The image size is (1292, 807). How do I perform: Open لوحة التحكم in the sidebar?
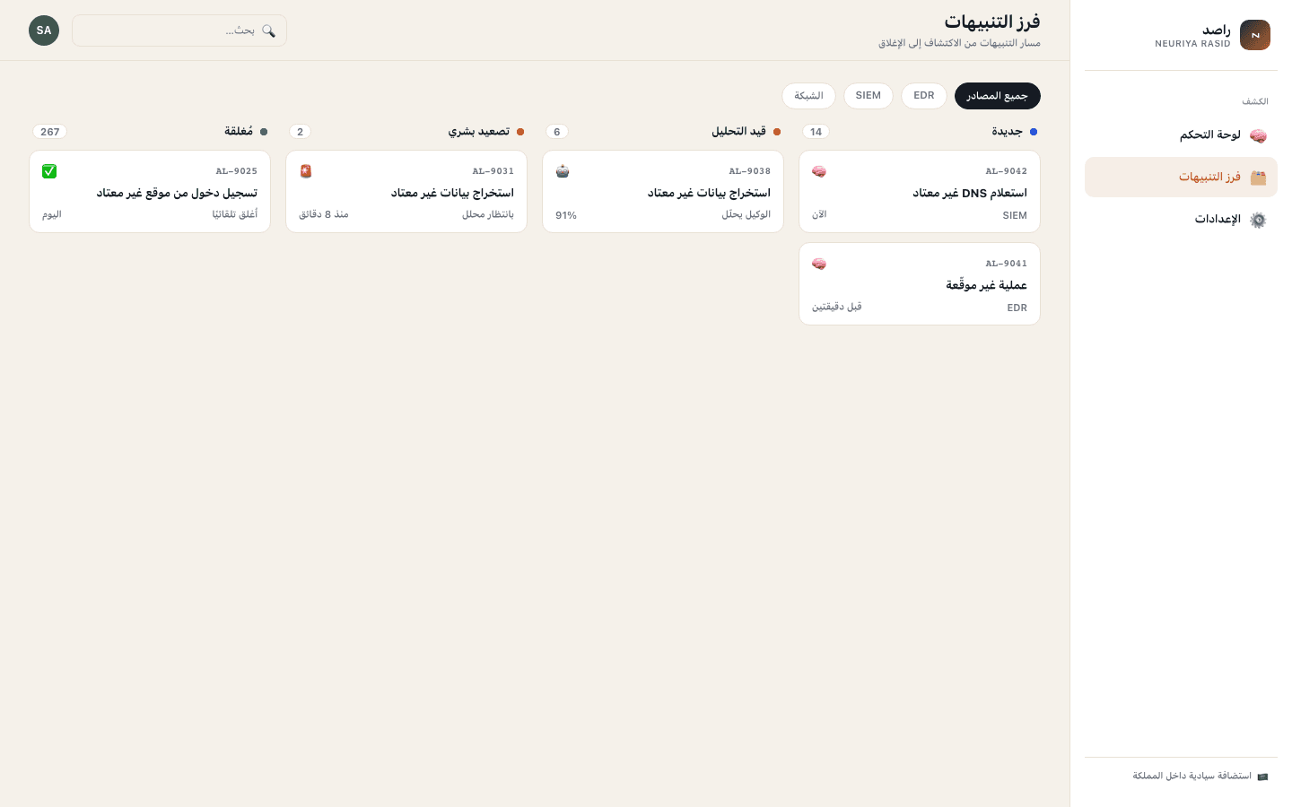point(1181,135)
